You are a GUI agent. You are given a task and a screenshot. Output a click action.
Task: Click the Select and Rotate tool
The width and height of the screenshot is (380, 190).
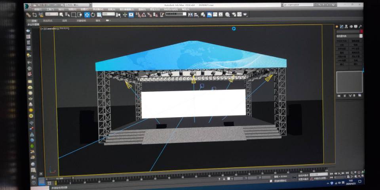click(93, 15)
